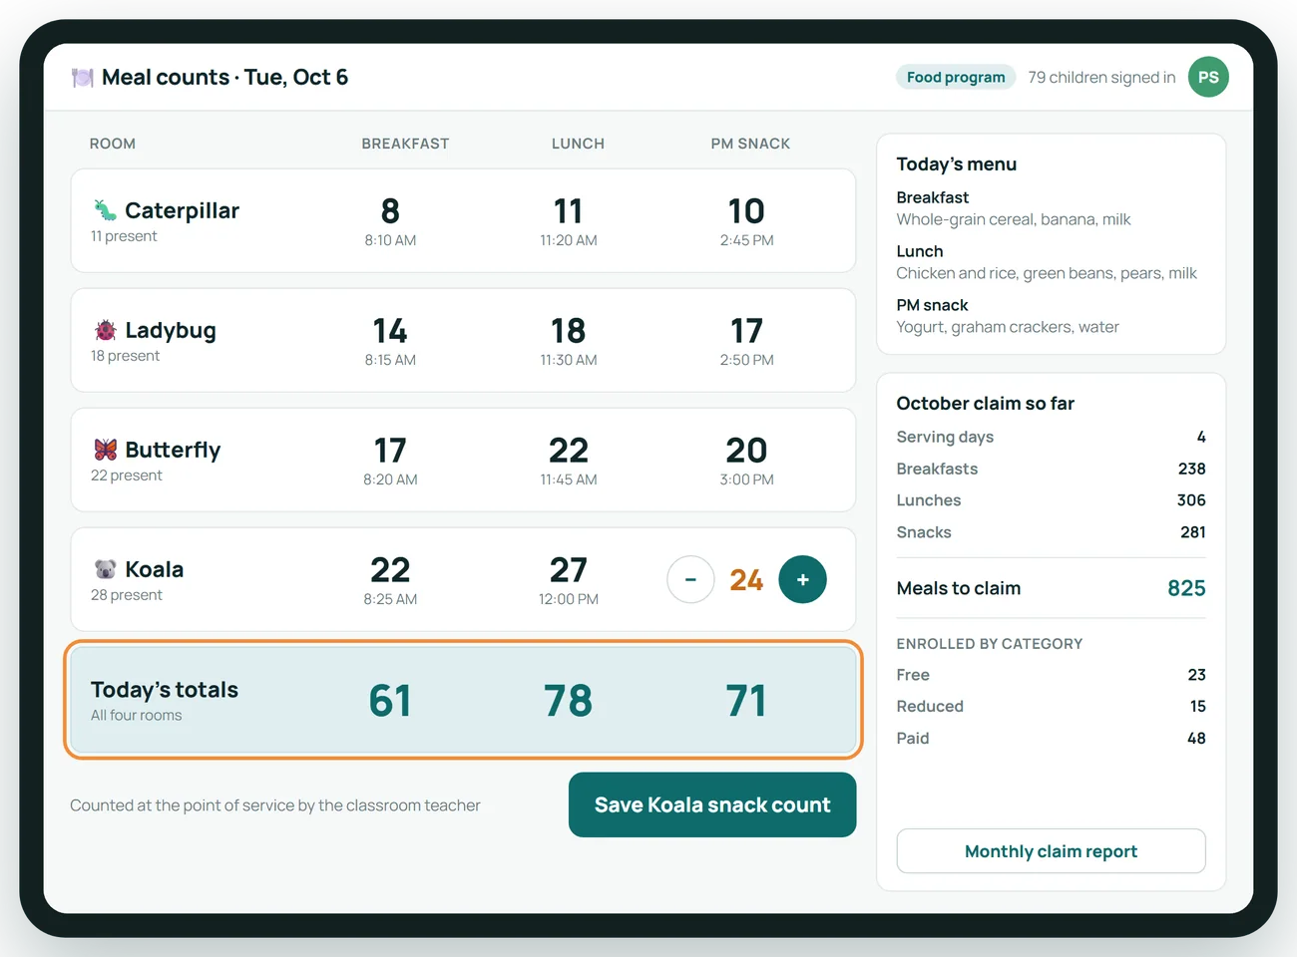Click Koala breakfast count 22

390,570
